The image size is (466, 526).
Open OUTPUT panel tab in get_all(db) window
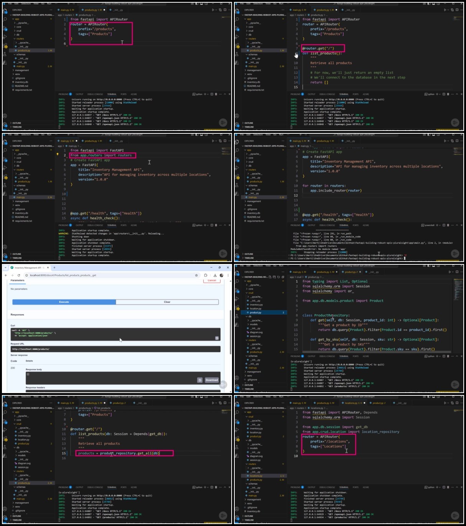(79, 487)
